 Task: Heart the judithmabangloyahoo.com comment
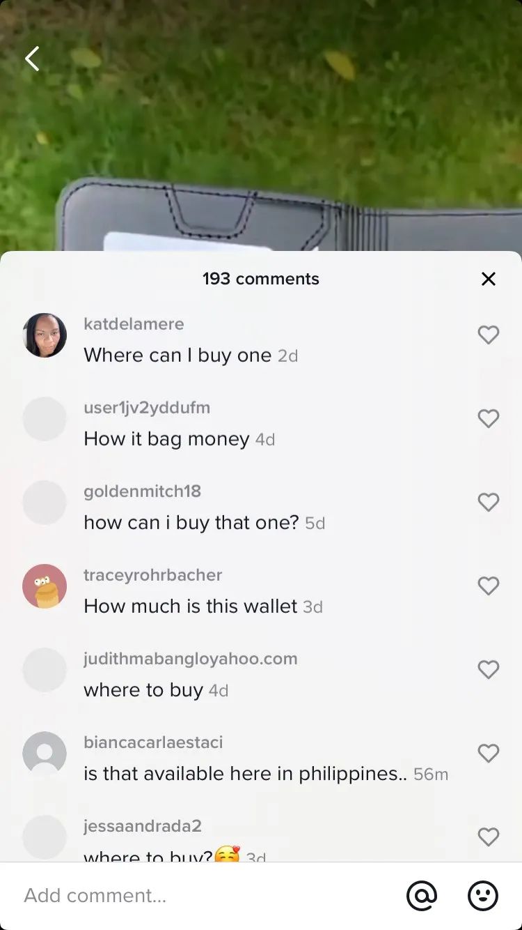[489, 669]
